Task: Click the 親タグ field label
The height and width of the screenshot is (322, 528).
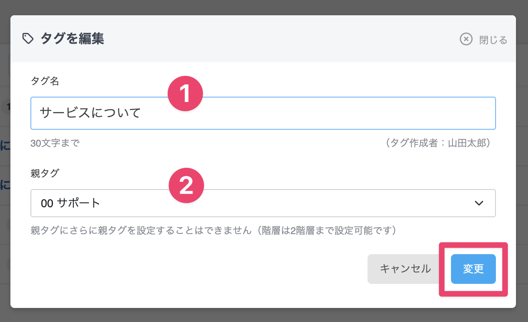Action: [45, 173]
